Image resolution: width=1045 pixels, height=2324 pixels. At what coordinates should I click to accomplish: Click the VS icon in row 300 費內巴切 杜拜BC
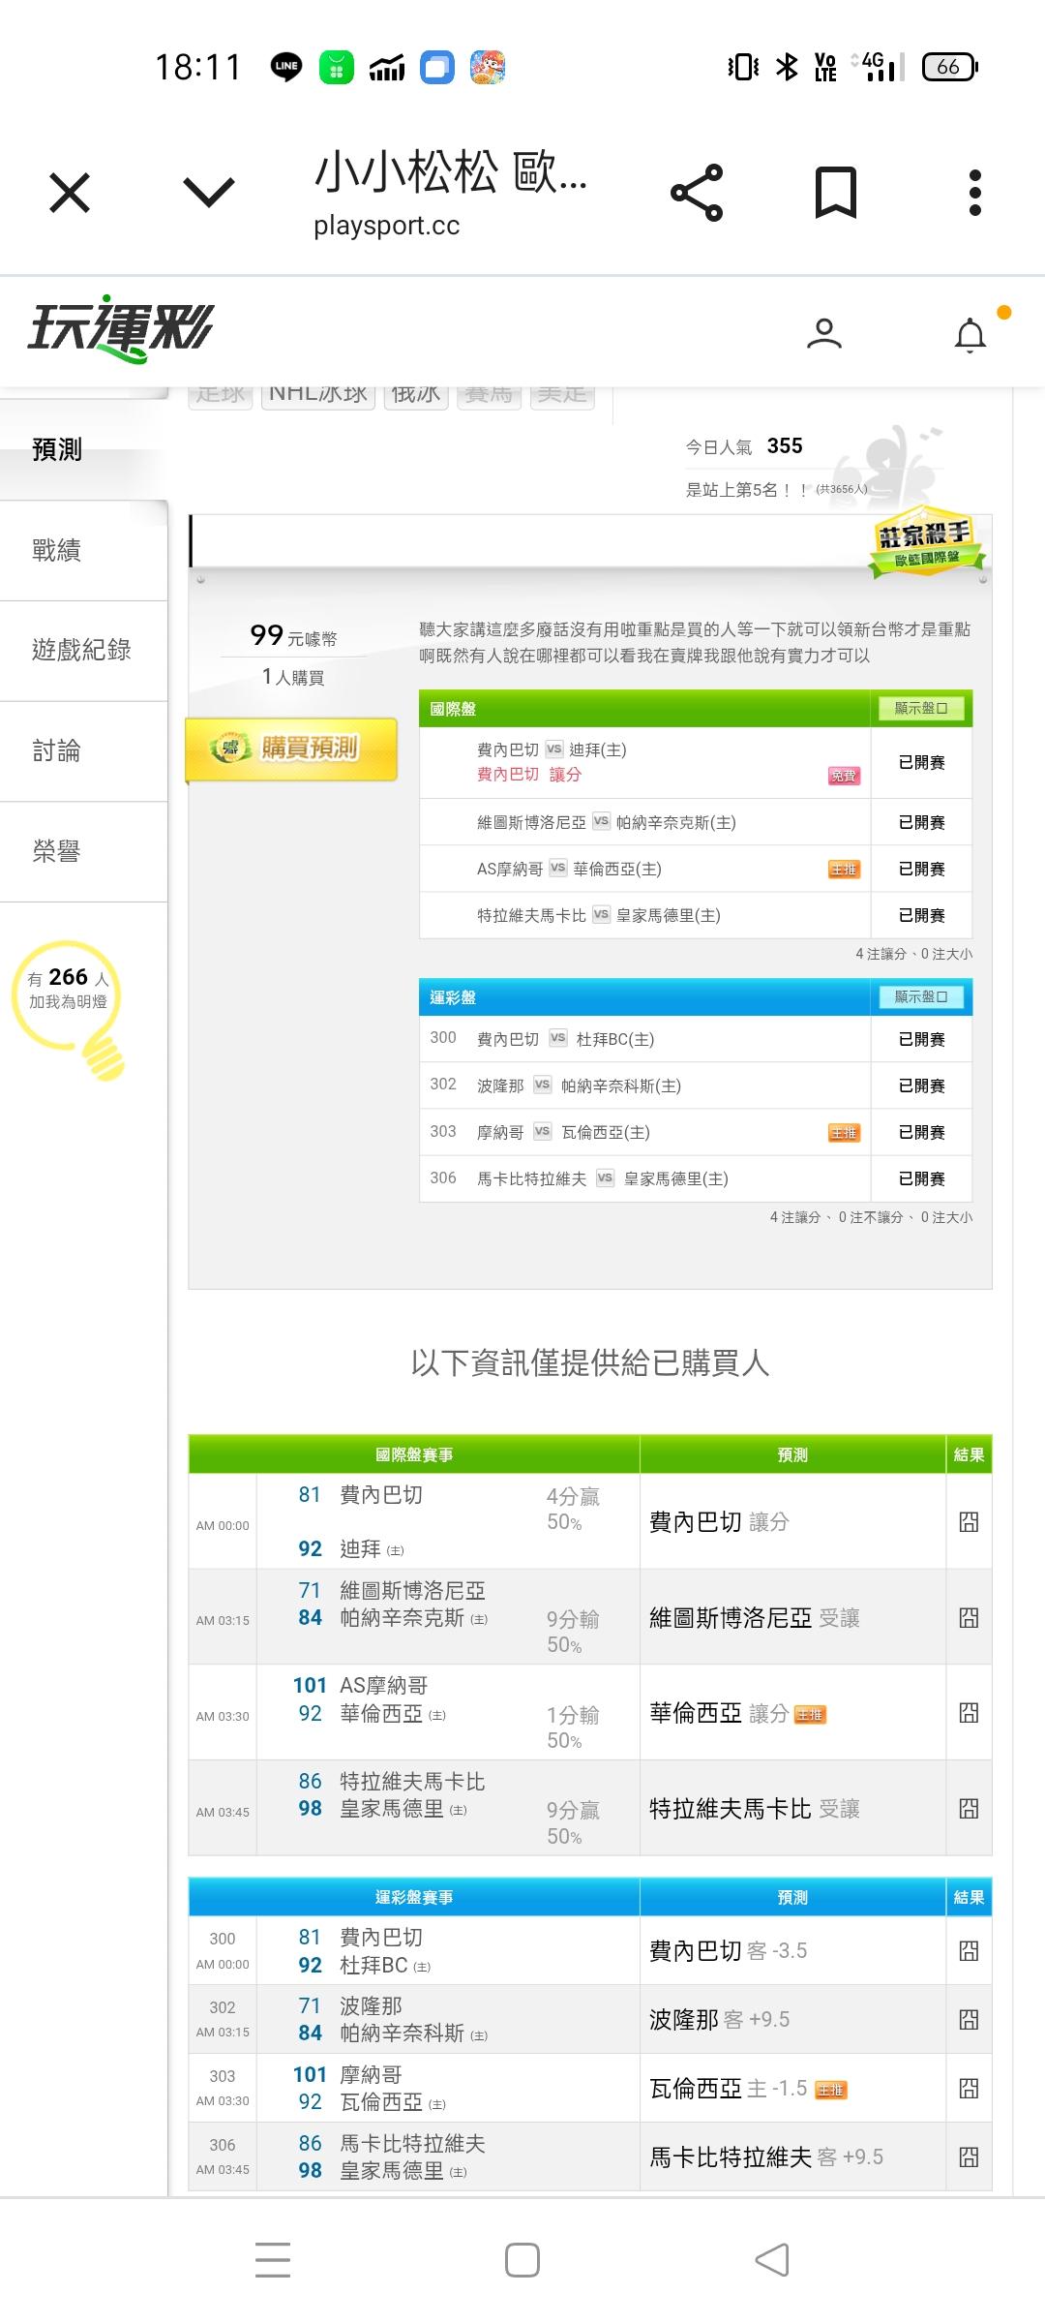[x=557, y=1038]
